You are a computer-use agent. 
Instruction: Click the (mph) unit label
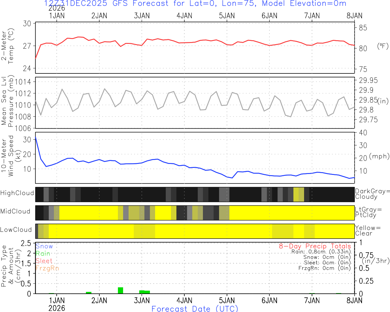(x=379, y=156)
